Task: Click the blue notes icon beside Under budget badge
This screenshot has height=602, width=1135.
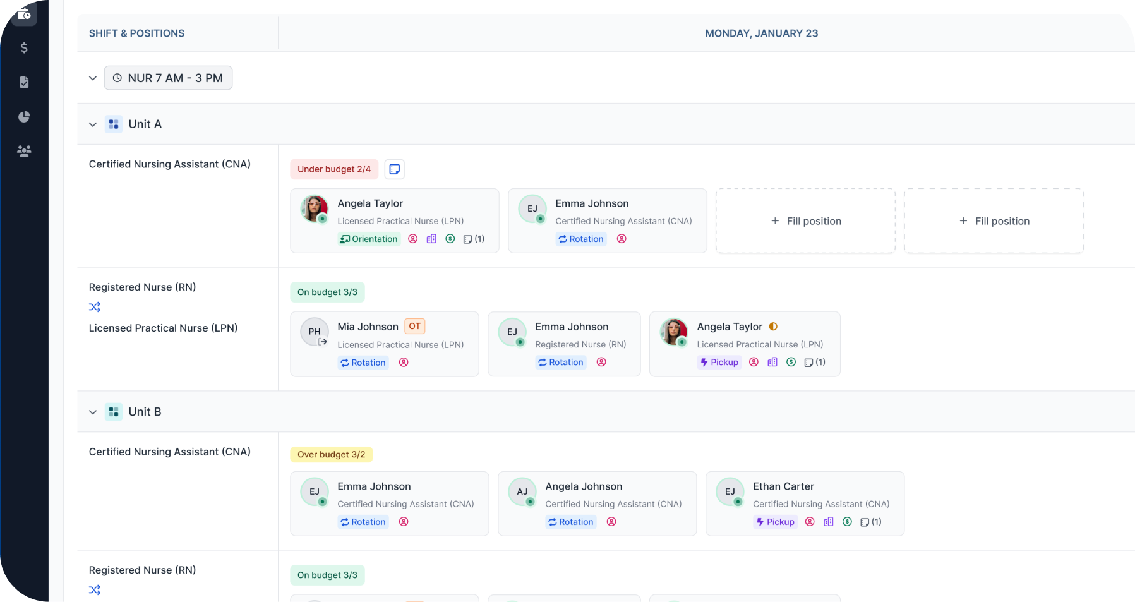Action: [x=394, y=169]
